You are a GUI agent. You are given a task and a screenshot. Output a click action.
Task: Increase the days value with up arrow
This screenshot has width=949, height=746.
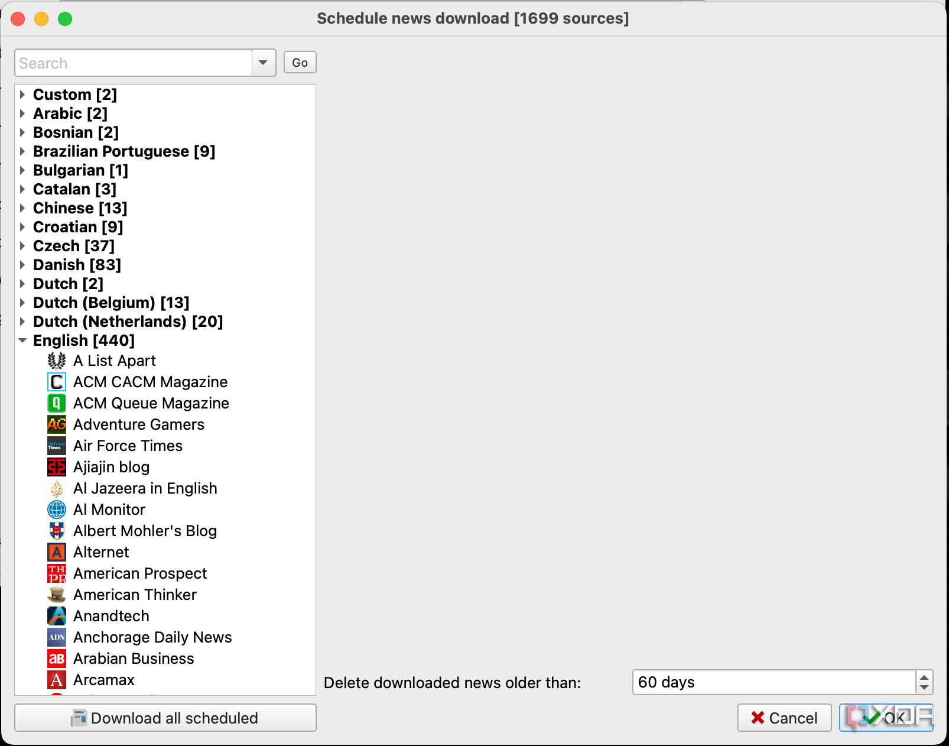tap(924, 676)
